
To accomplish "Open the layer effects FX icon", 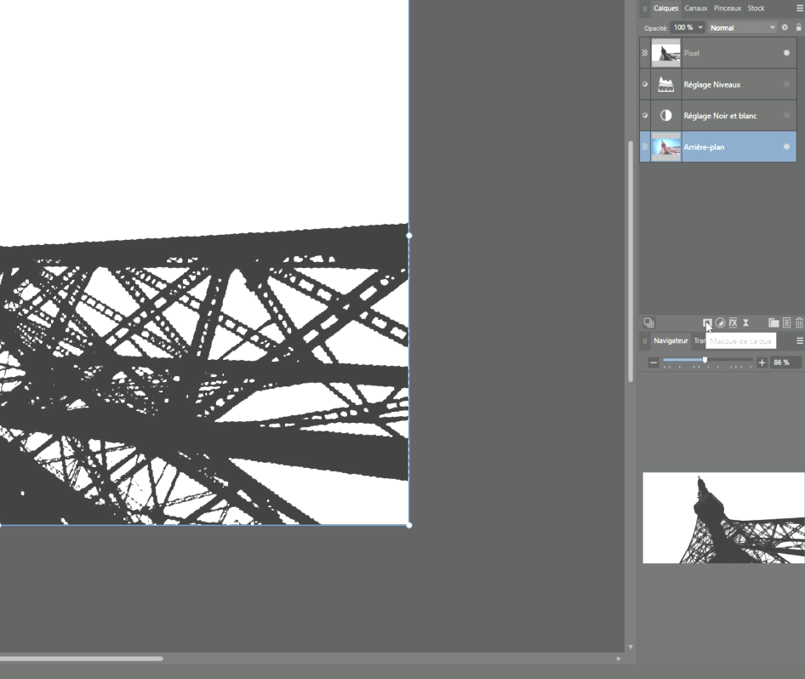I will point(733,322).
